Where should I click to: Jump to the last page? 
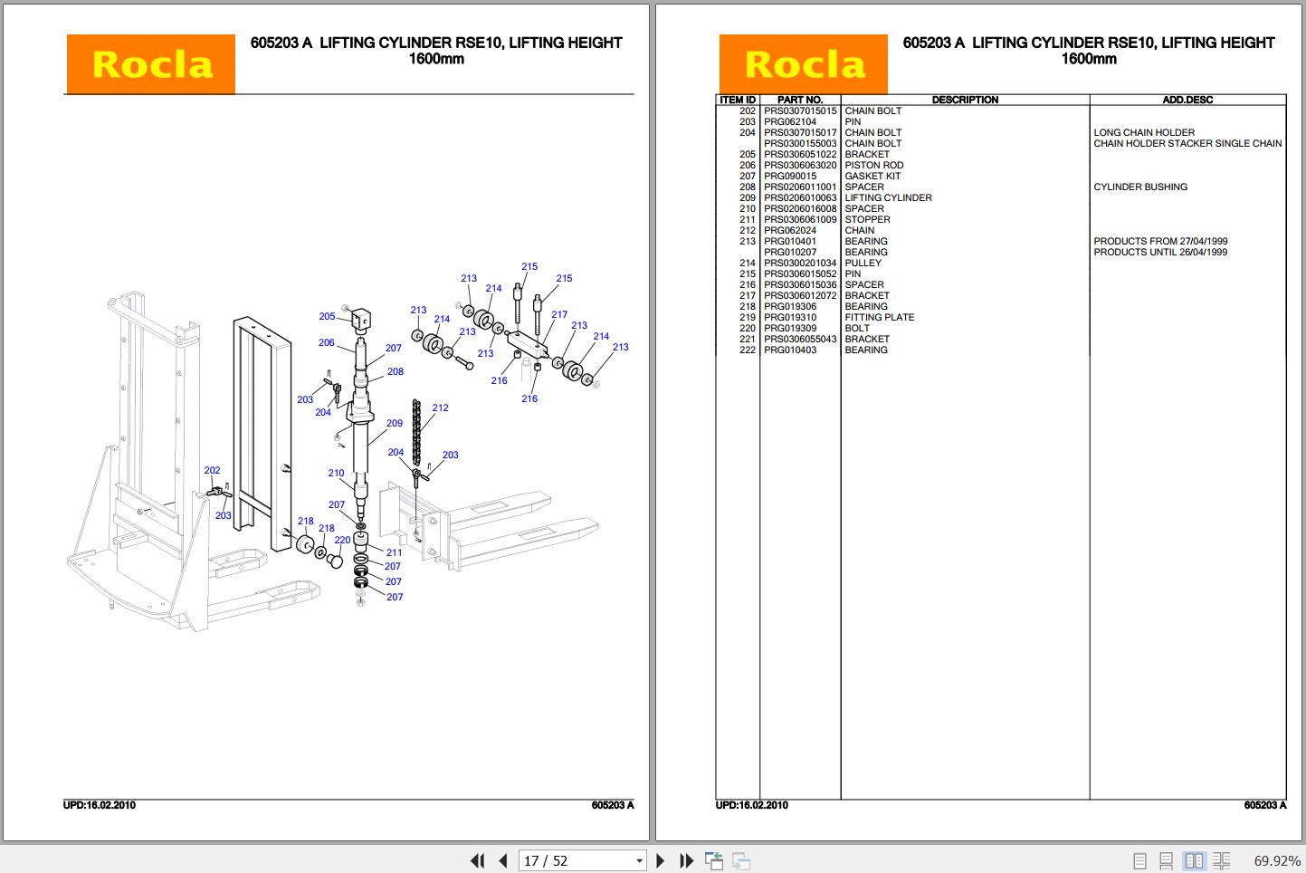pyautogui.click(x=685, y=860)
